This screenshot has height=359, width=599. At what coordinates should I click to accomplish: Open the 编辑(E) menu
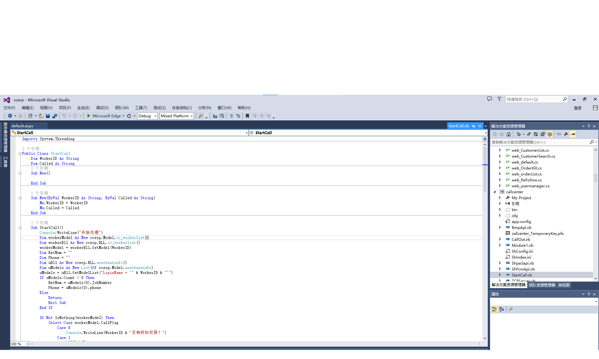[x=28, y=108]
